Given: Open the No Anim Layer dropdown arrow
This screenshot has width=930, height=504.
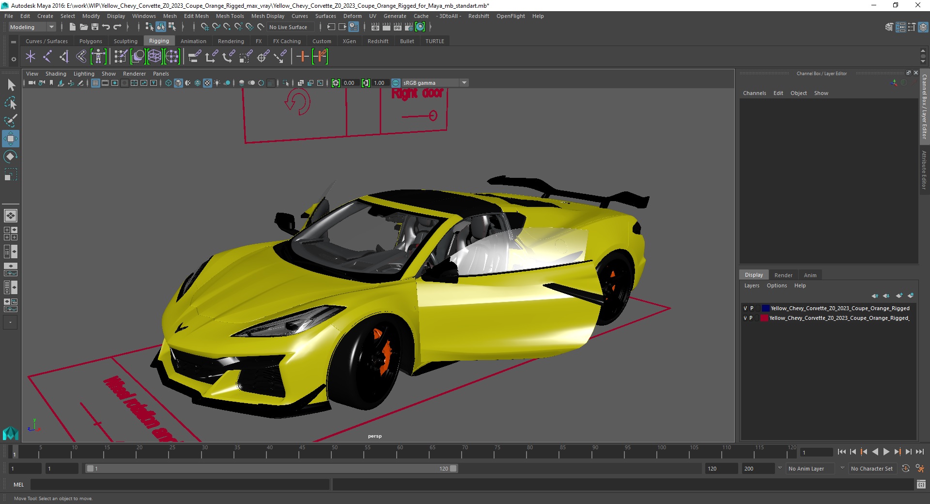Looking at the screenshot, I should 780,468.
